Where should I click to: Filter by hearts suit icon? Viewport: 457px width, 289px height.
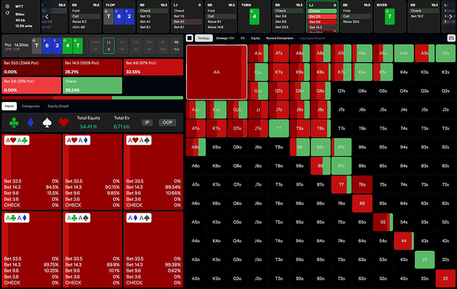pyautogui.click(x=63, y=123)
